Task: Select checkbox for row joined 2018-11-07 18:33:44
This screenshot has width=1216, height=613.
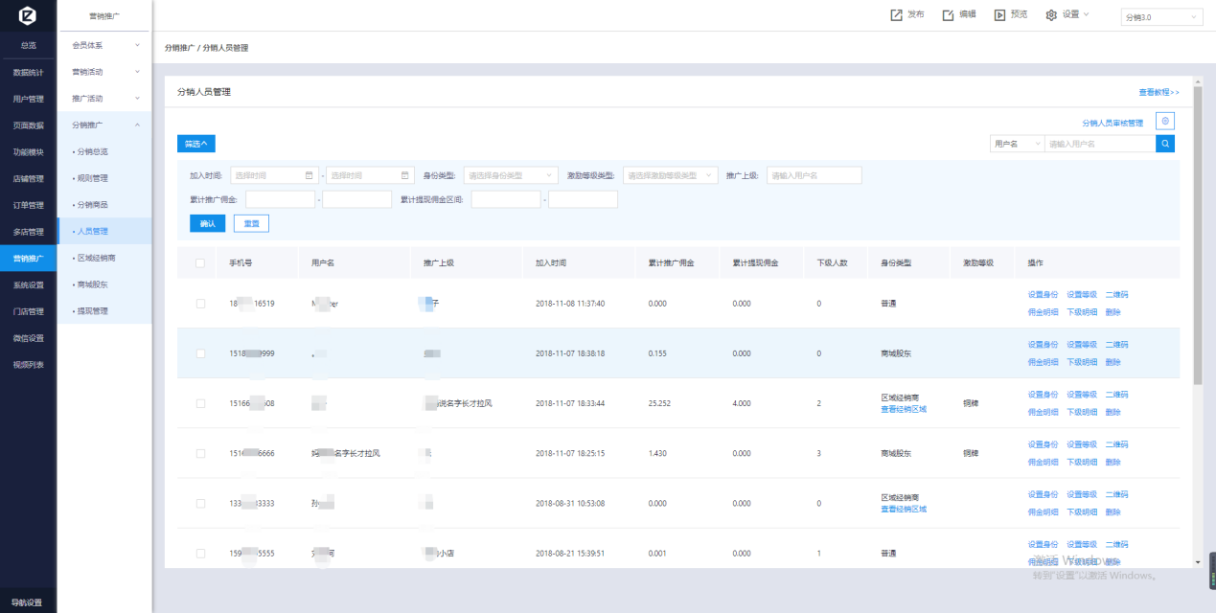Action: [x=200, y=403]
